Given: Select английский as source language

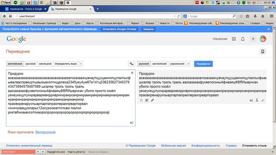Looking at the screenshot, I should click(15, 64).
